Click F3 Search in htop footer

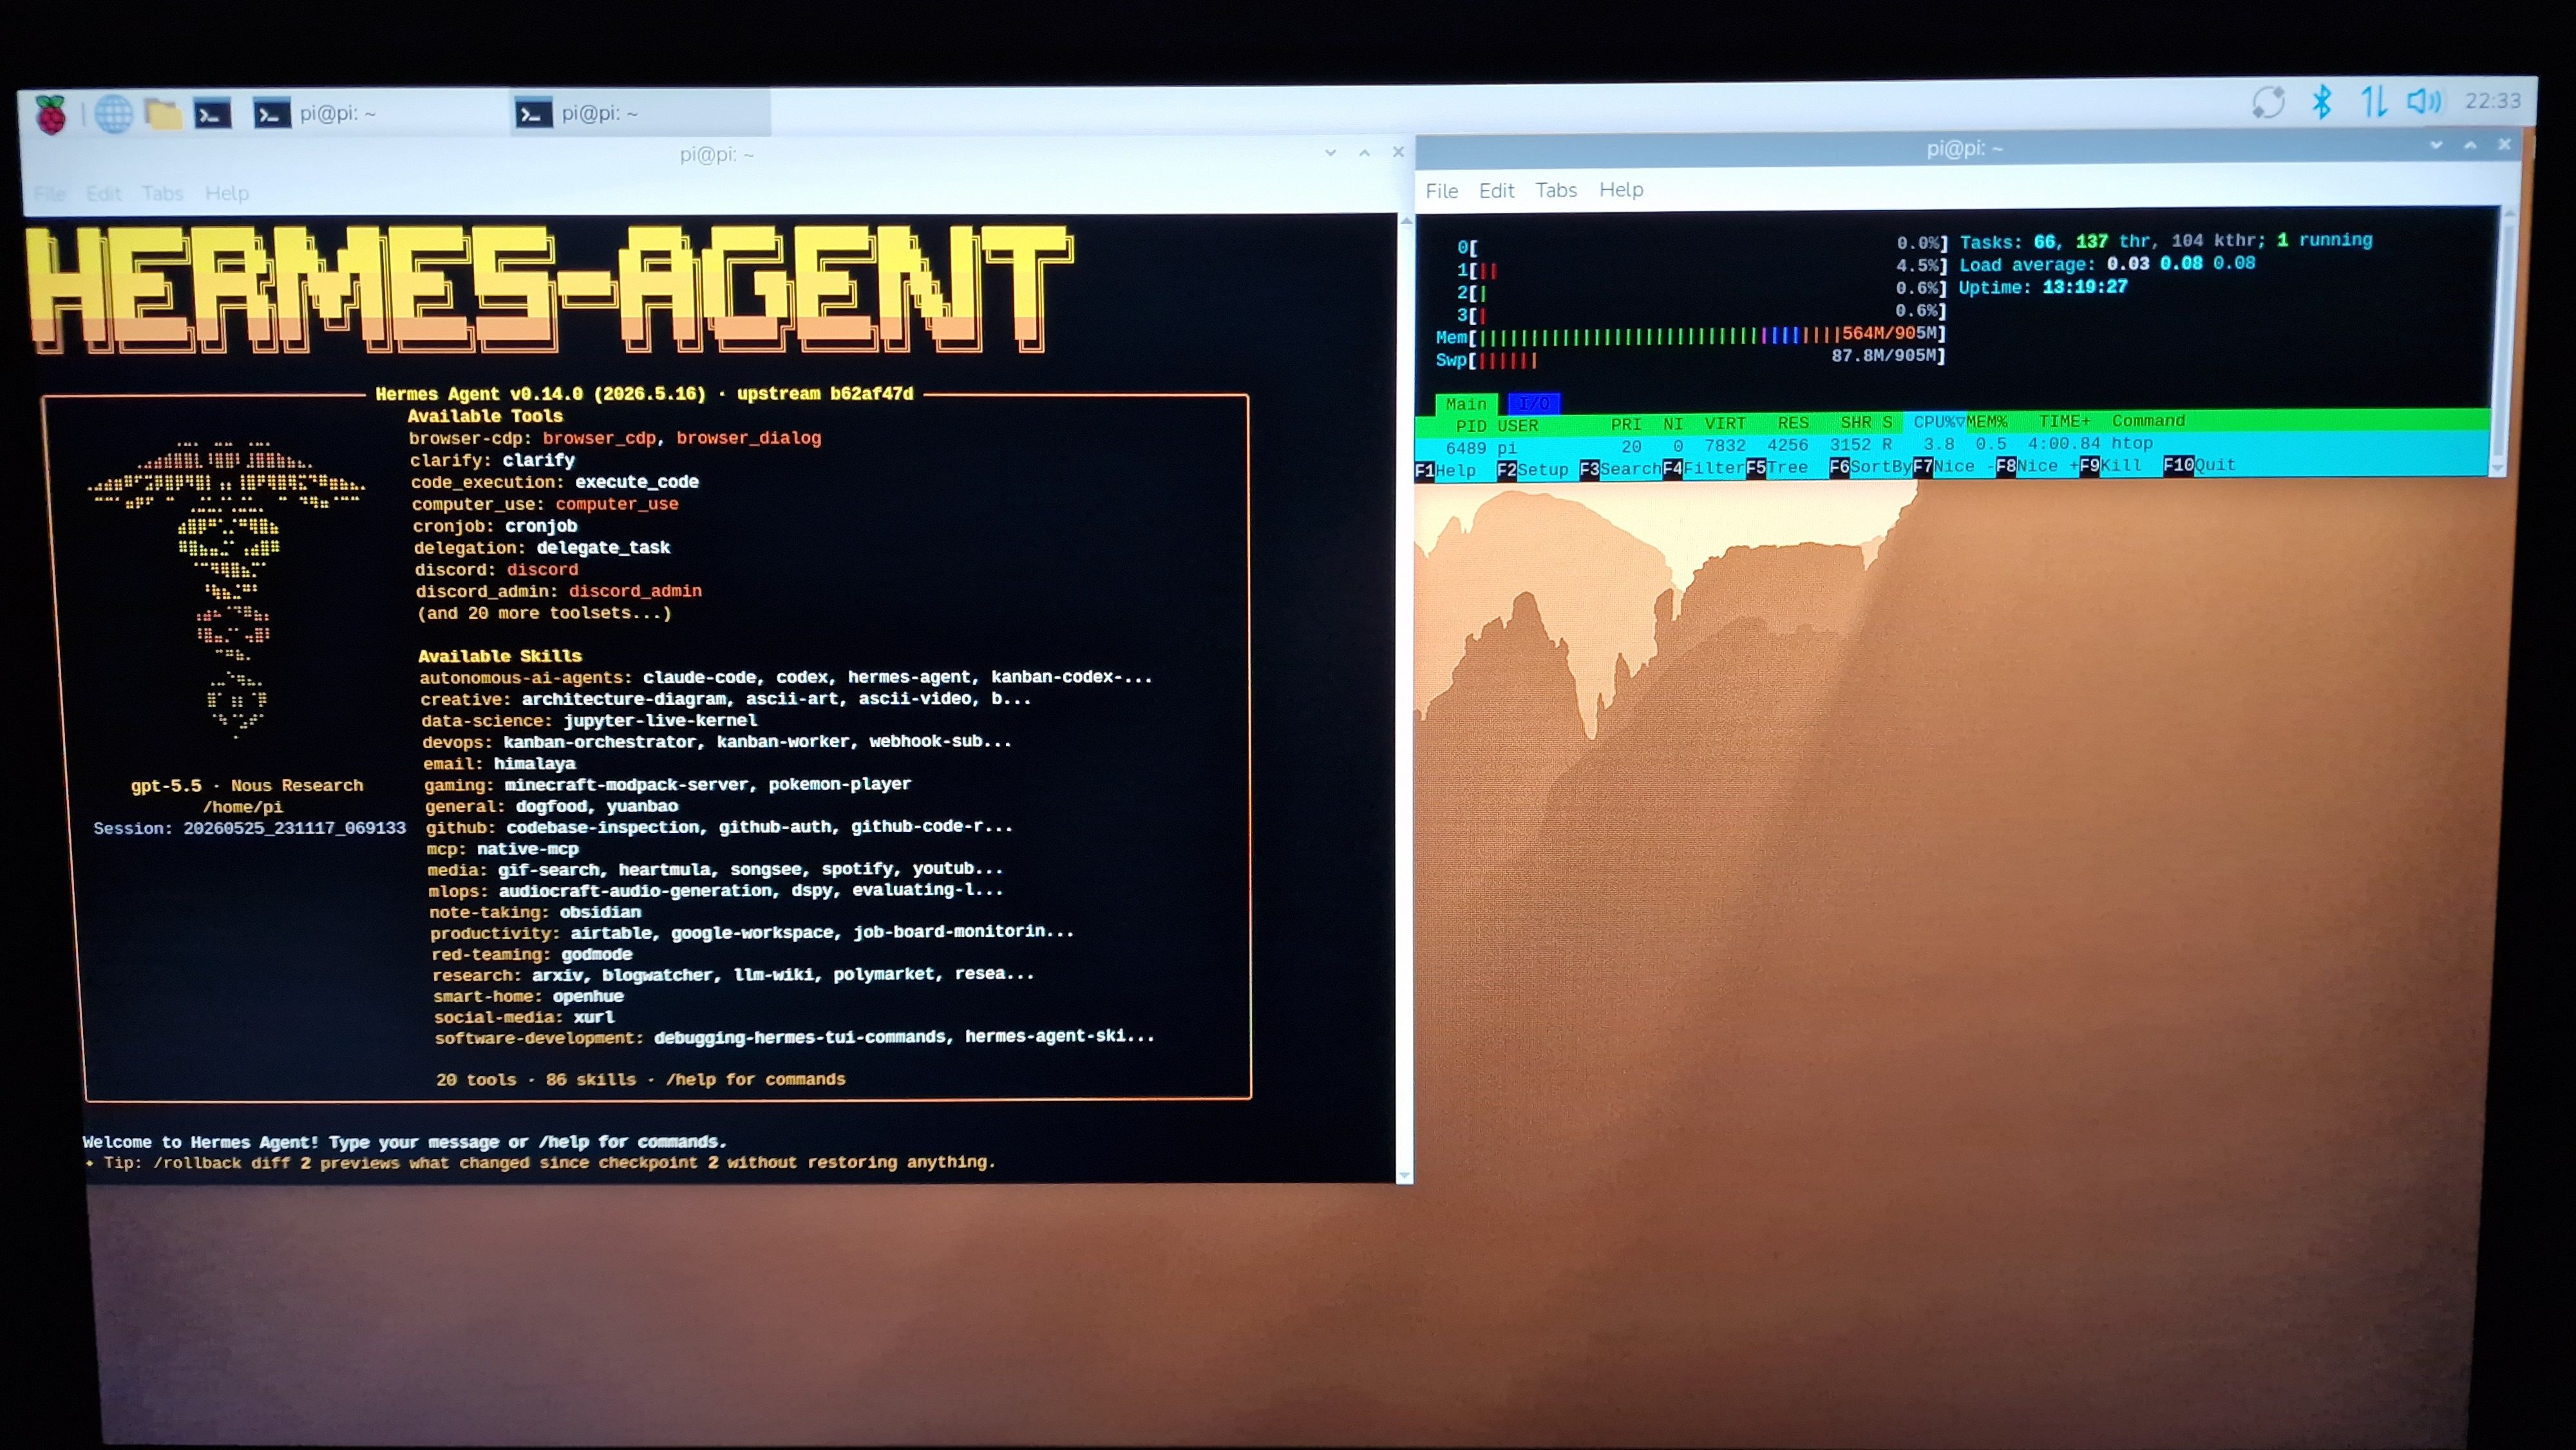(x=1620, y=469)
